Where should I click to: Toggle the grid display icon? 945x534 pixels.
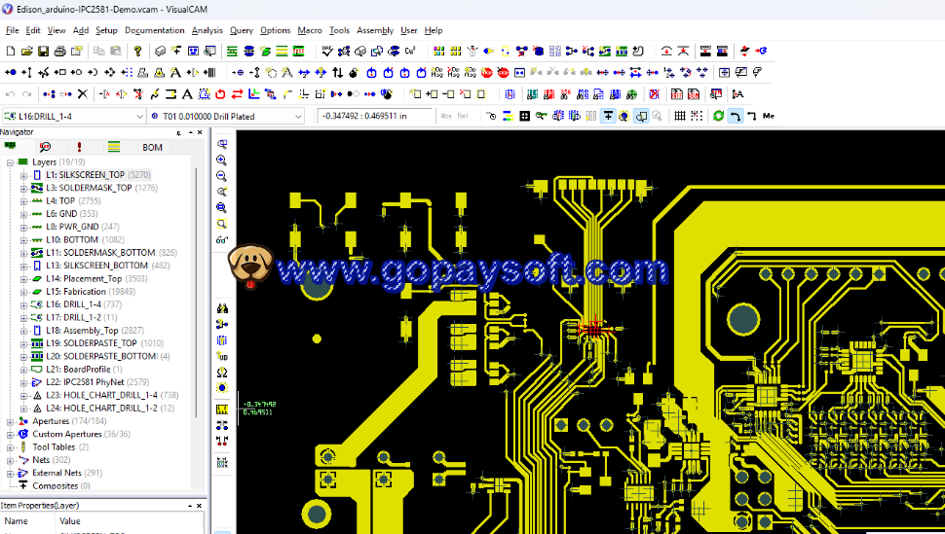(680, 116)
